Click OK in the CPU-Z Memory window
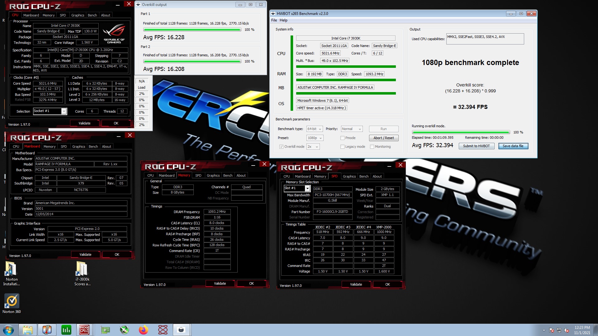Screen dimensions: 598x336 [252, 284]
